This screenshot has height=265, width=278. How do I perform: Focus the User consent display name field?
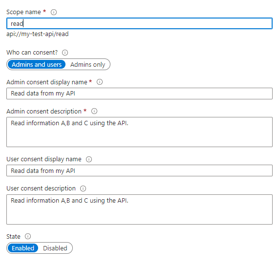tap(139, 170)
